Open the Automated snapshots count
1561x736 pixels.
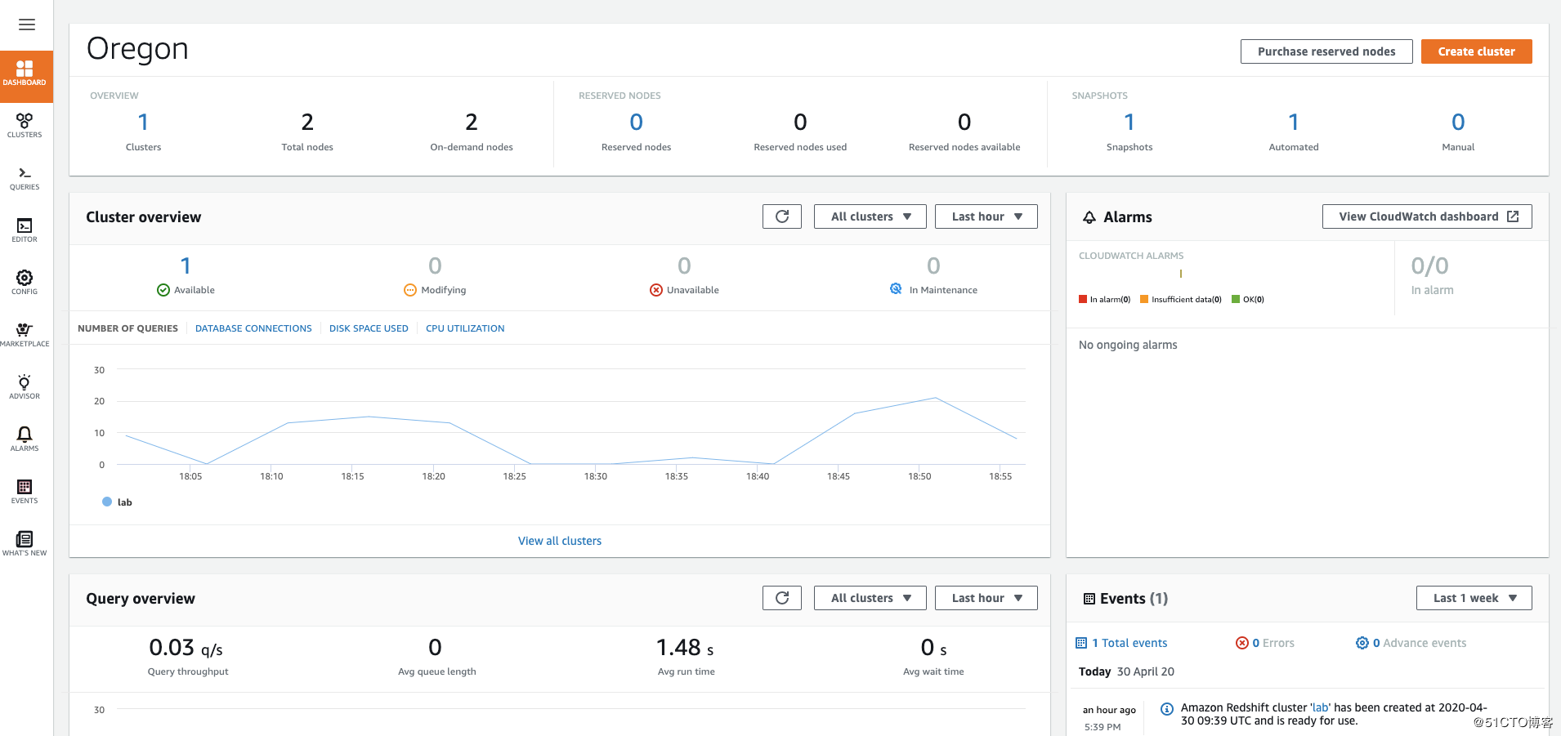(1294, 123)
